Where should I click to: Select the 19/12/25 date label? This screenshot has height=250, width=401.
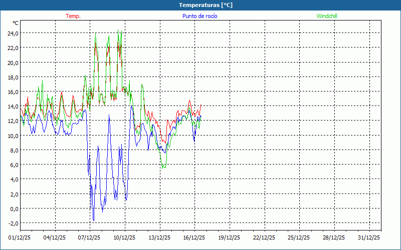(x=230, y=237)
